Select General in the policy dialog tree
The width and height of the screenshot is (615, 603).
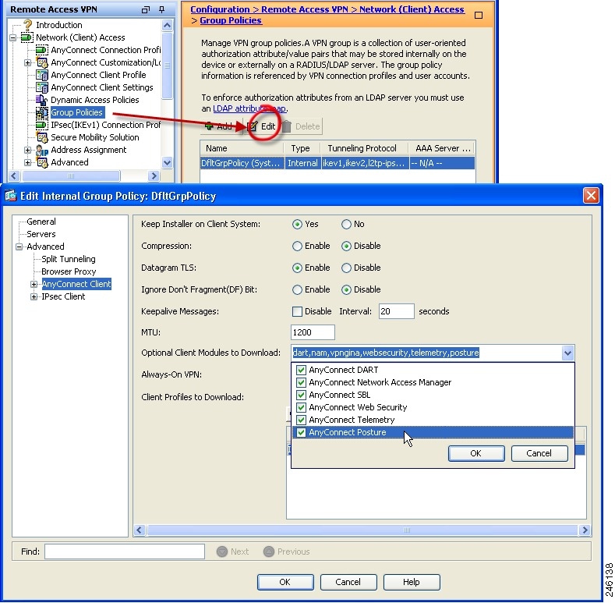pyautogui.click(x=41, y=222)
